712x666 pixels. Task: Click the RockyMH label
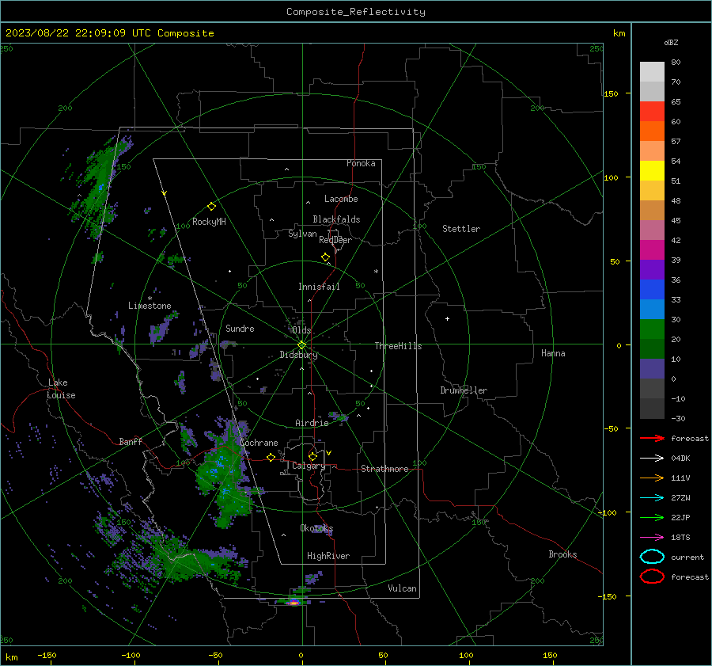209,222
